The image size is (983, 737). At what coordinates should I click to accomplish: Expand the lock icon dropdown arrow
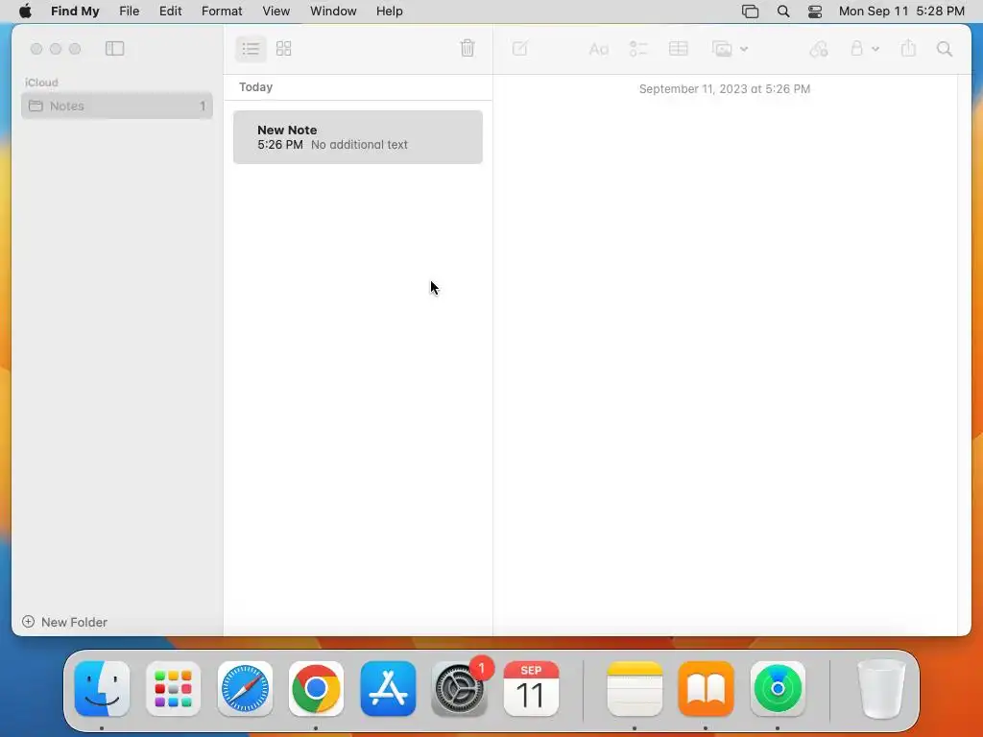point(875,49)
